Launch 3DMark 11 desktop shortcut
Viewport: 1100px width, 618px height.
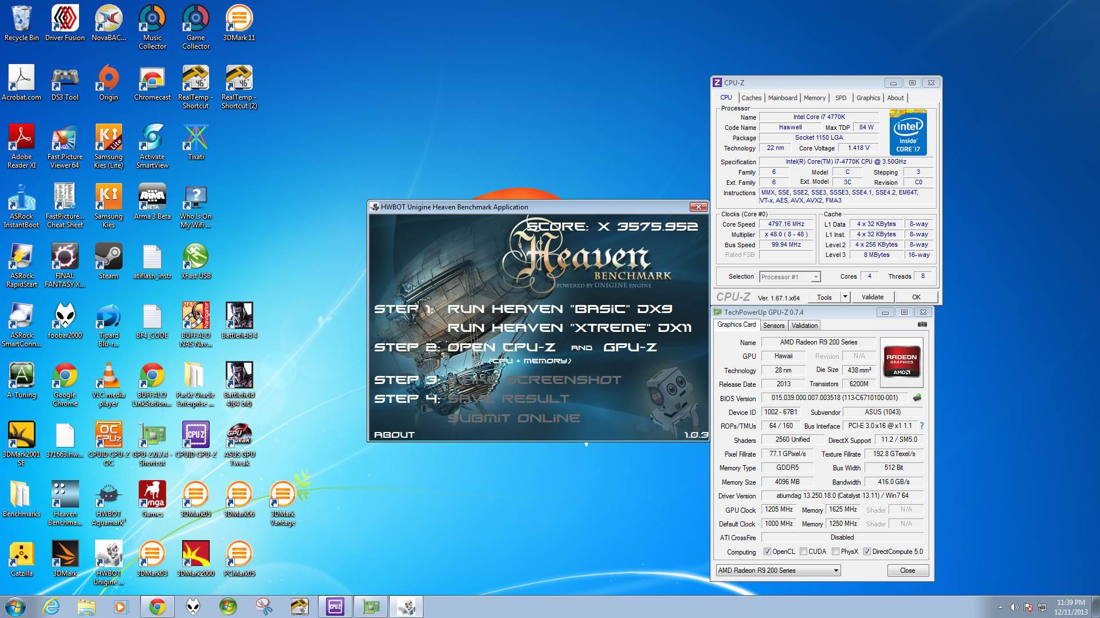(x=239, y=23)
